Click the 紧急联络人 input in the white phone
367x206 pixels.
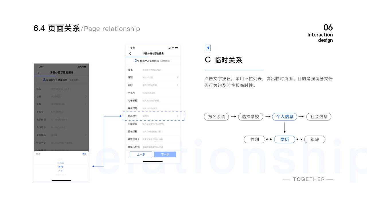click(153, 139)
